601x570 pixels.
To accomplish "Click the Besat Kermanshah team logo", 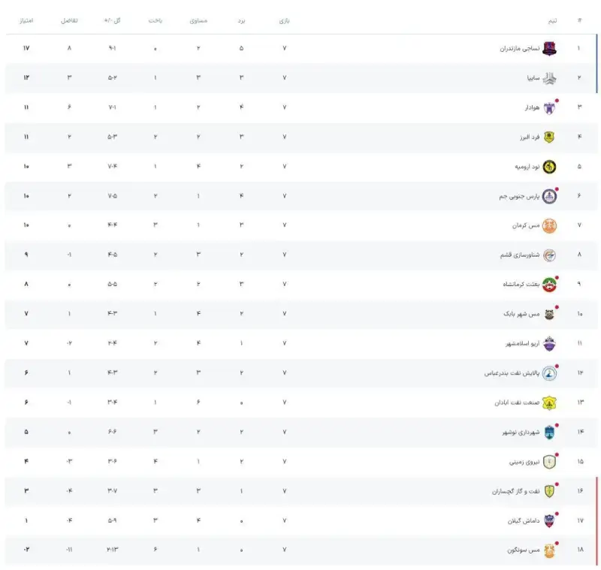I will pyautogui.click(x=550, y=285).
